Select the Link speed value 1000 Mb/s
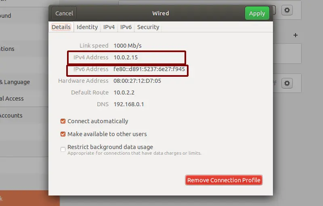 tap(128, 46)
